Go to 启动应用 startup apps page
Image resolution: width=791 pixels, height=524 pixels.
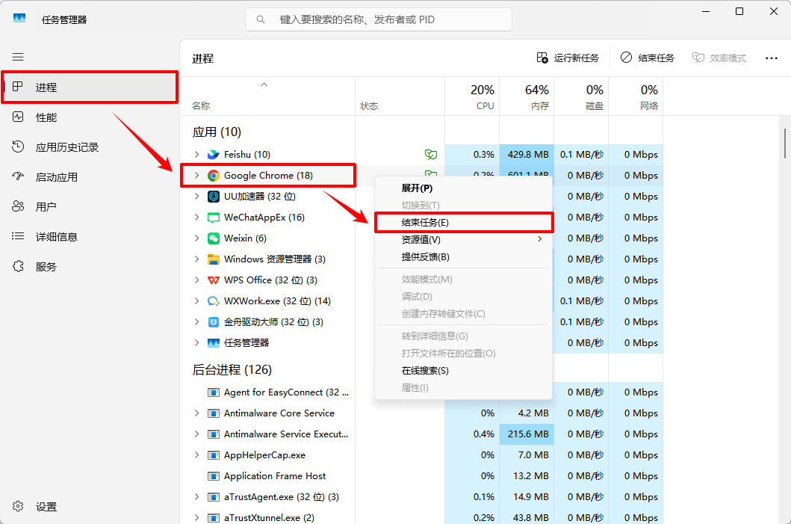[90, 177]
